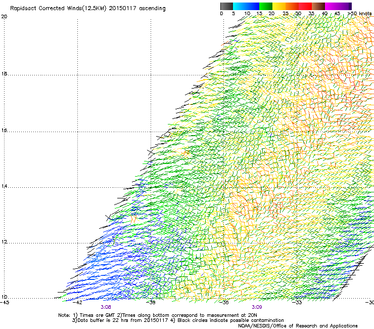Click the 'NOAA/NESDIS/Office of Research and Applications' credit
Viewport: 374px width, 329px height.
point(298,326)
